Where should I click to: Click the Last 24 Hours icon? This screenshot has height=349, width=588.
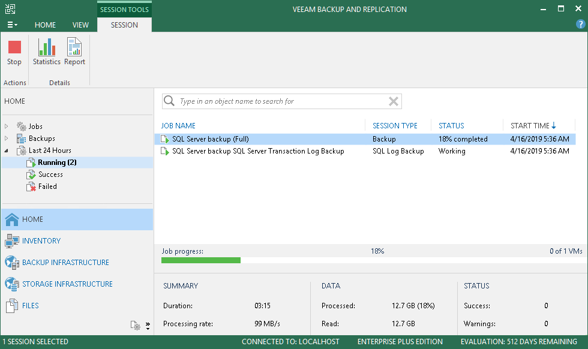(x=22, y=151)
